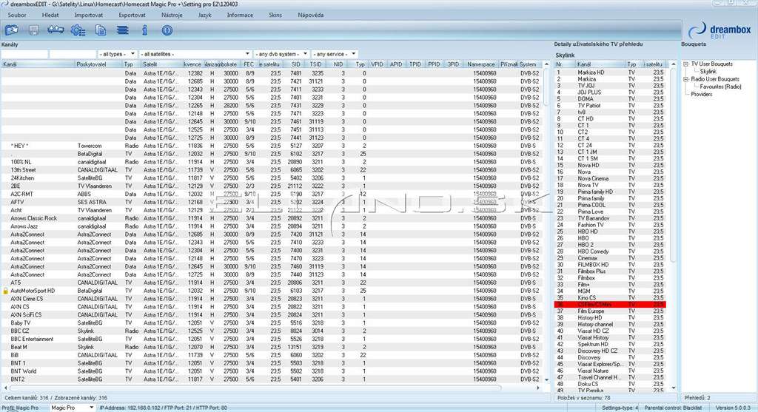The height and width of the screenshot is (412, 758).
Task: Select Favourites (Radio) in bouquets tree
Action: [720, 87]
